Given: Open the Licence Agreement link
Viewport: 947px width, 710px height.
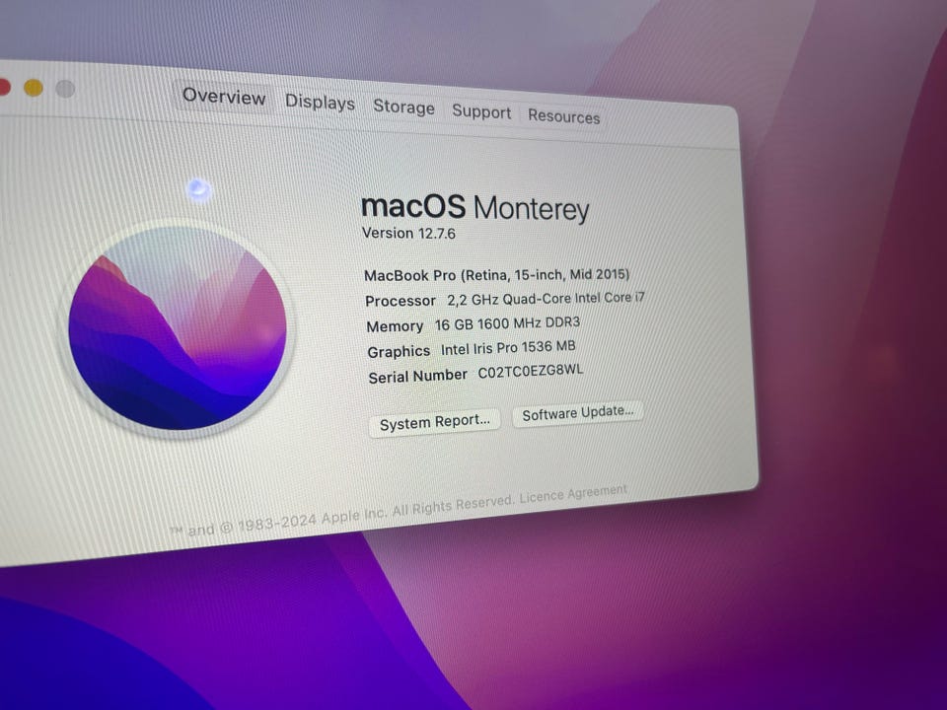Looking at the screenshot, I should [x=573, y=494].
